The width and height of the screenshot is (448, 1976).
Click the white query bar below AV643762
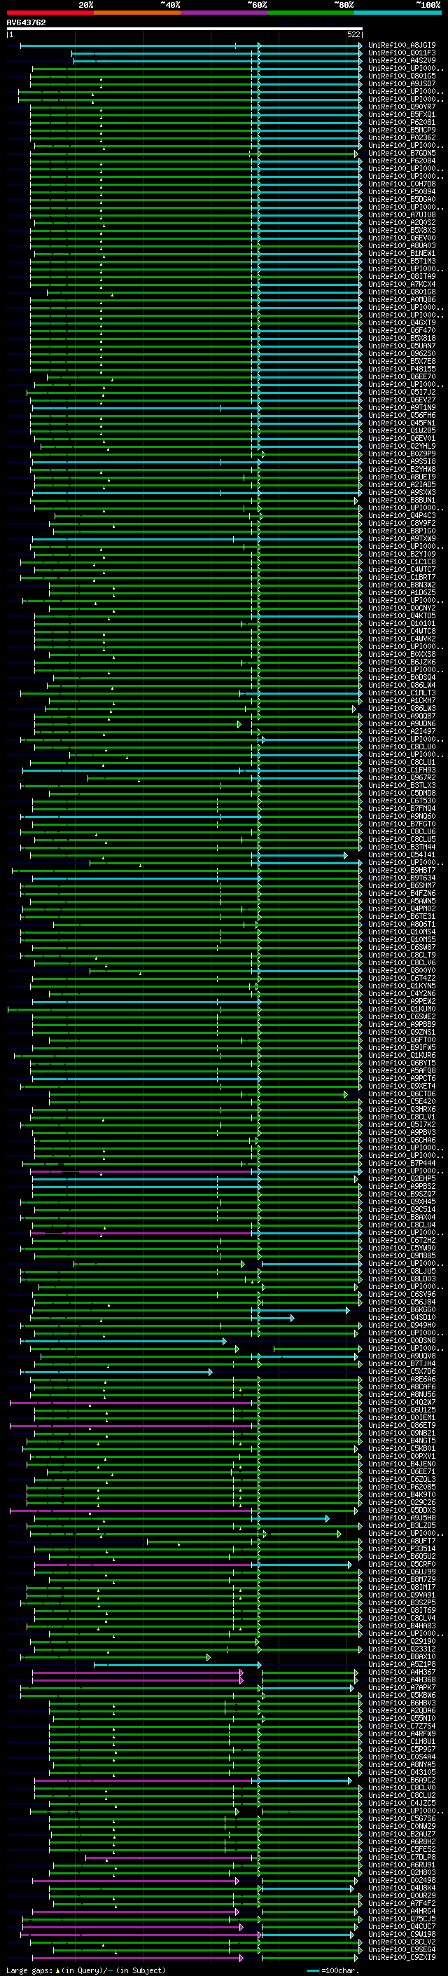click(185, 29)
